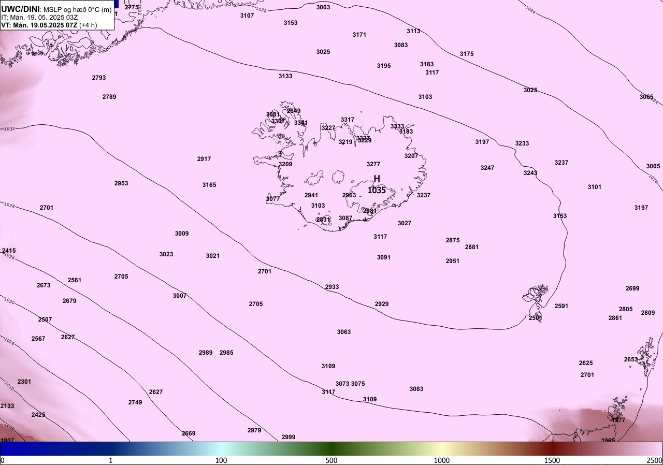Image resolution: width=663 pixels, height=465 pixels.
Task: Click the height value 2917
Action: (x=204, y=159)
